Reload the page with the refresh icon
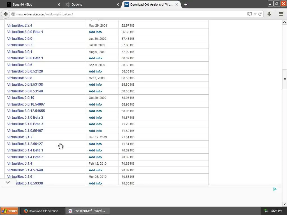This screenshot has height=215, width=287. click(x=260, y=14)
